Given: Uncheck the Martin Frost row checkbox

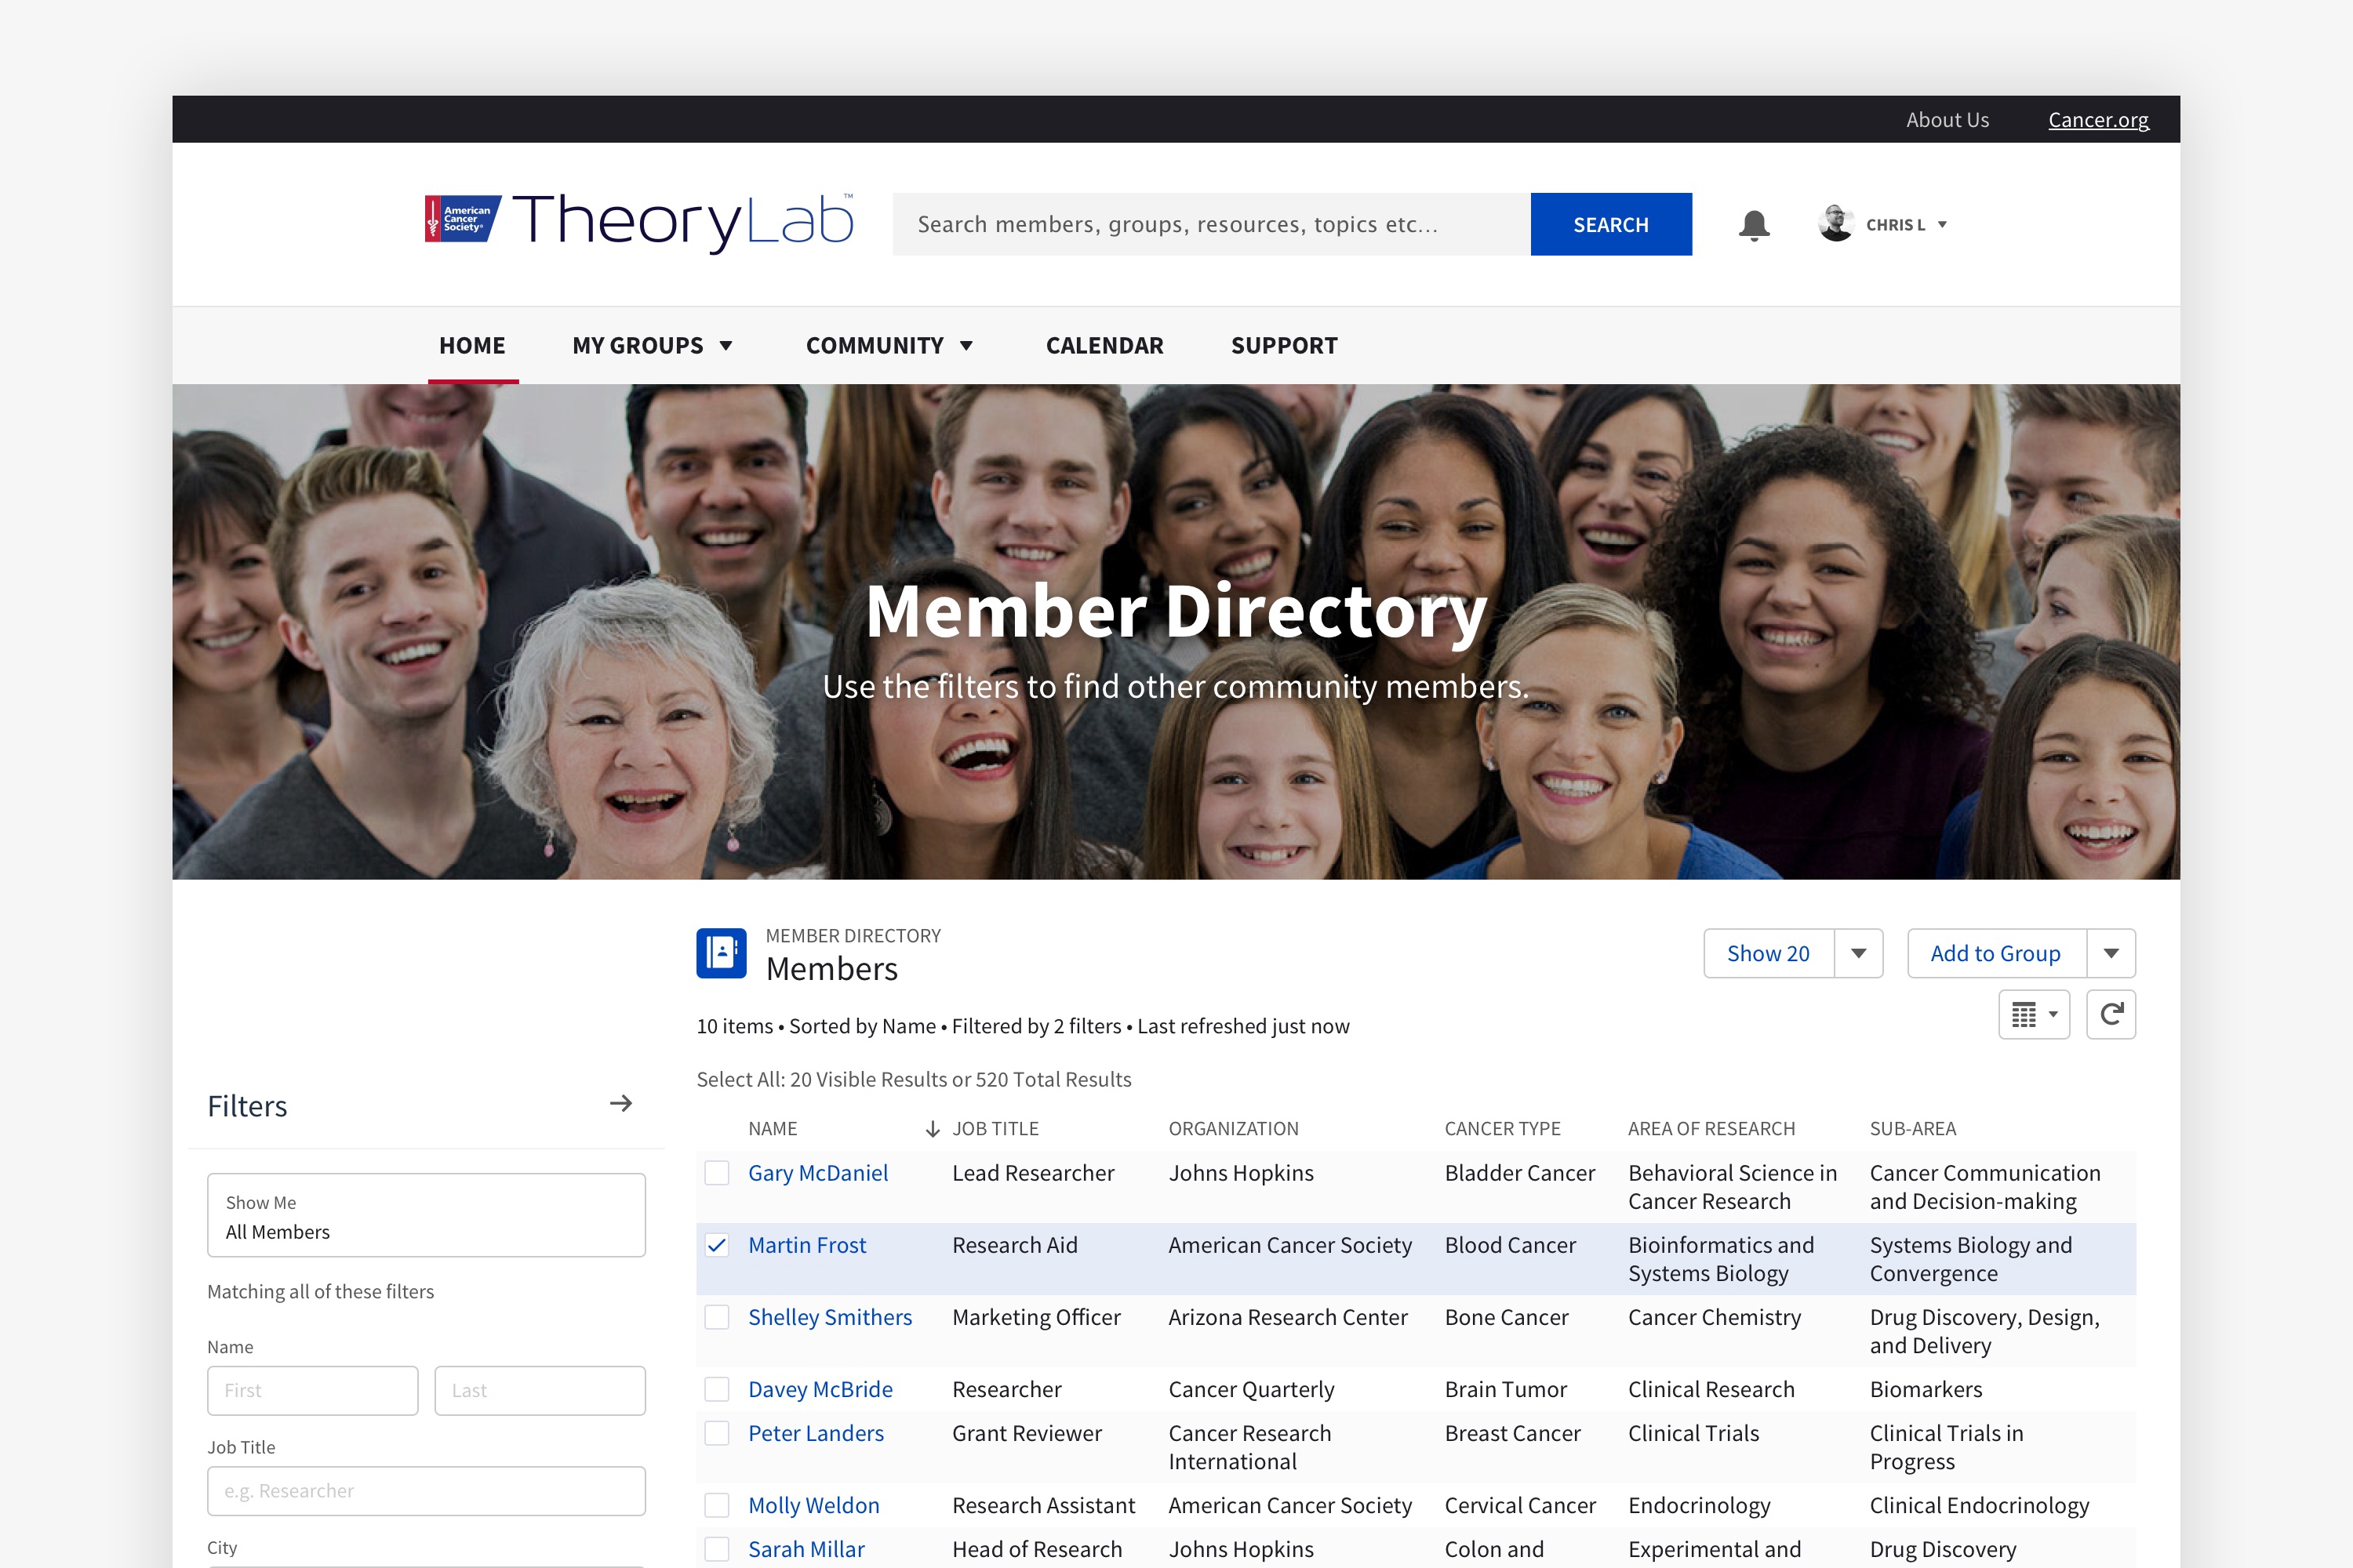Looking at the screenshot, I should [716, 1245].
